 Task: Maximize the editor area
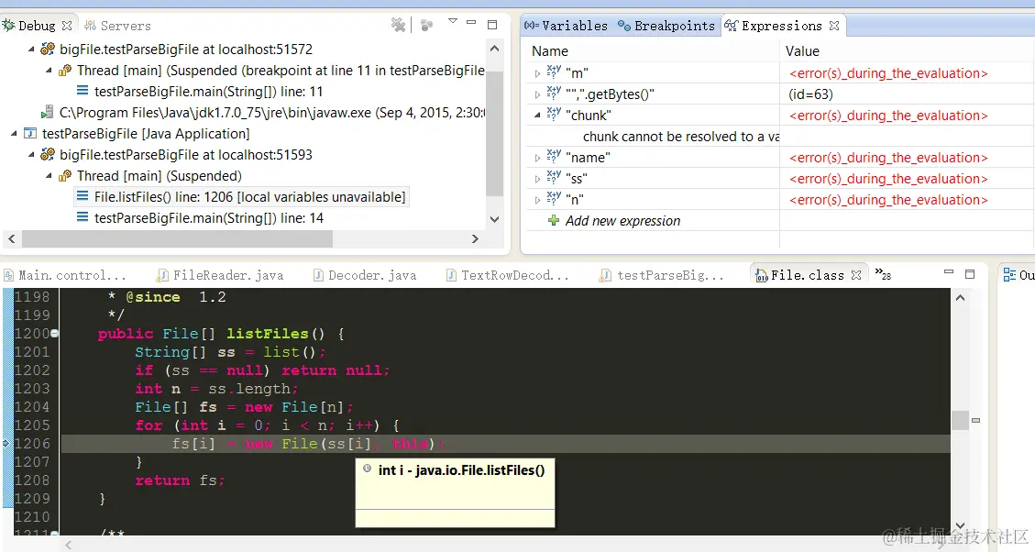(970, 274)
